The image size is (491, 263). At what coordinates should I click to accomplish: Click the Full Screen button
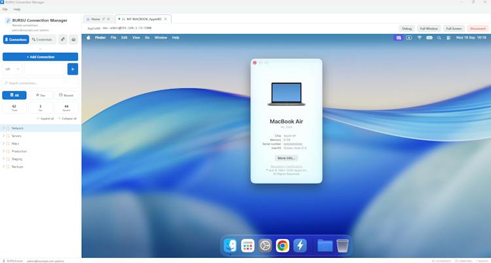point(454,29)
